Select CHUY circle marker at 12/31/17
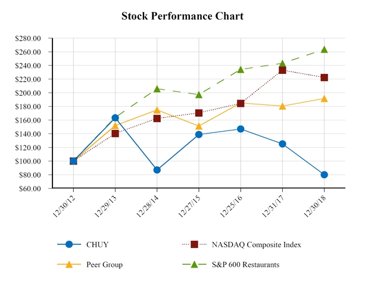365x286 pixels. [282, 144]
